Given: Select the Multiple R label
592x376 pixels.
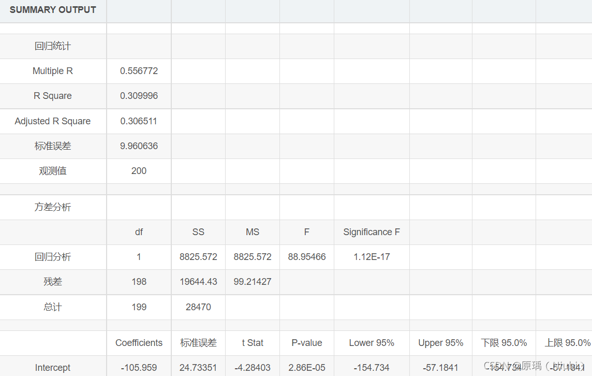Looking at the screenshot, I should pos(53,71).
